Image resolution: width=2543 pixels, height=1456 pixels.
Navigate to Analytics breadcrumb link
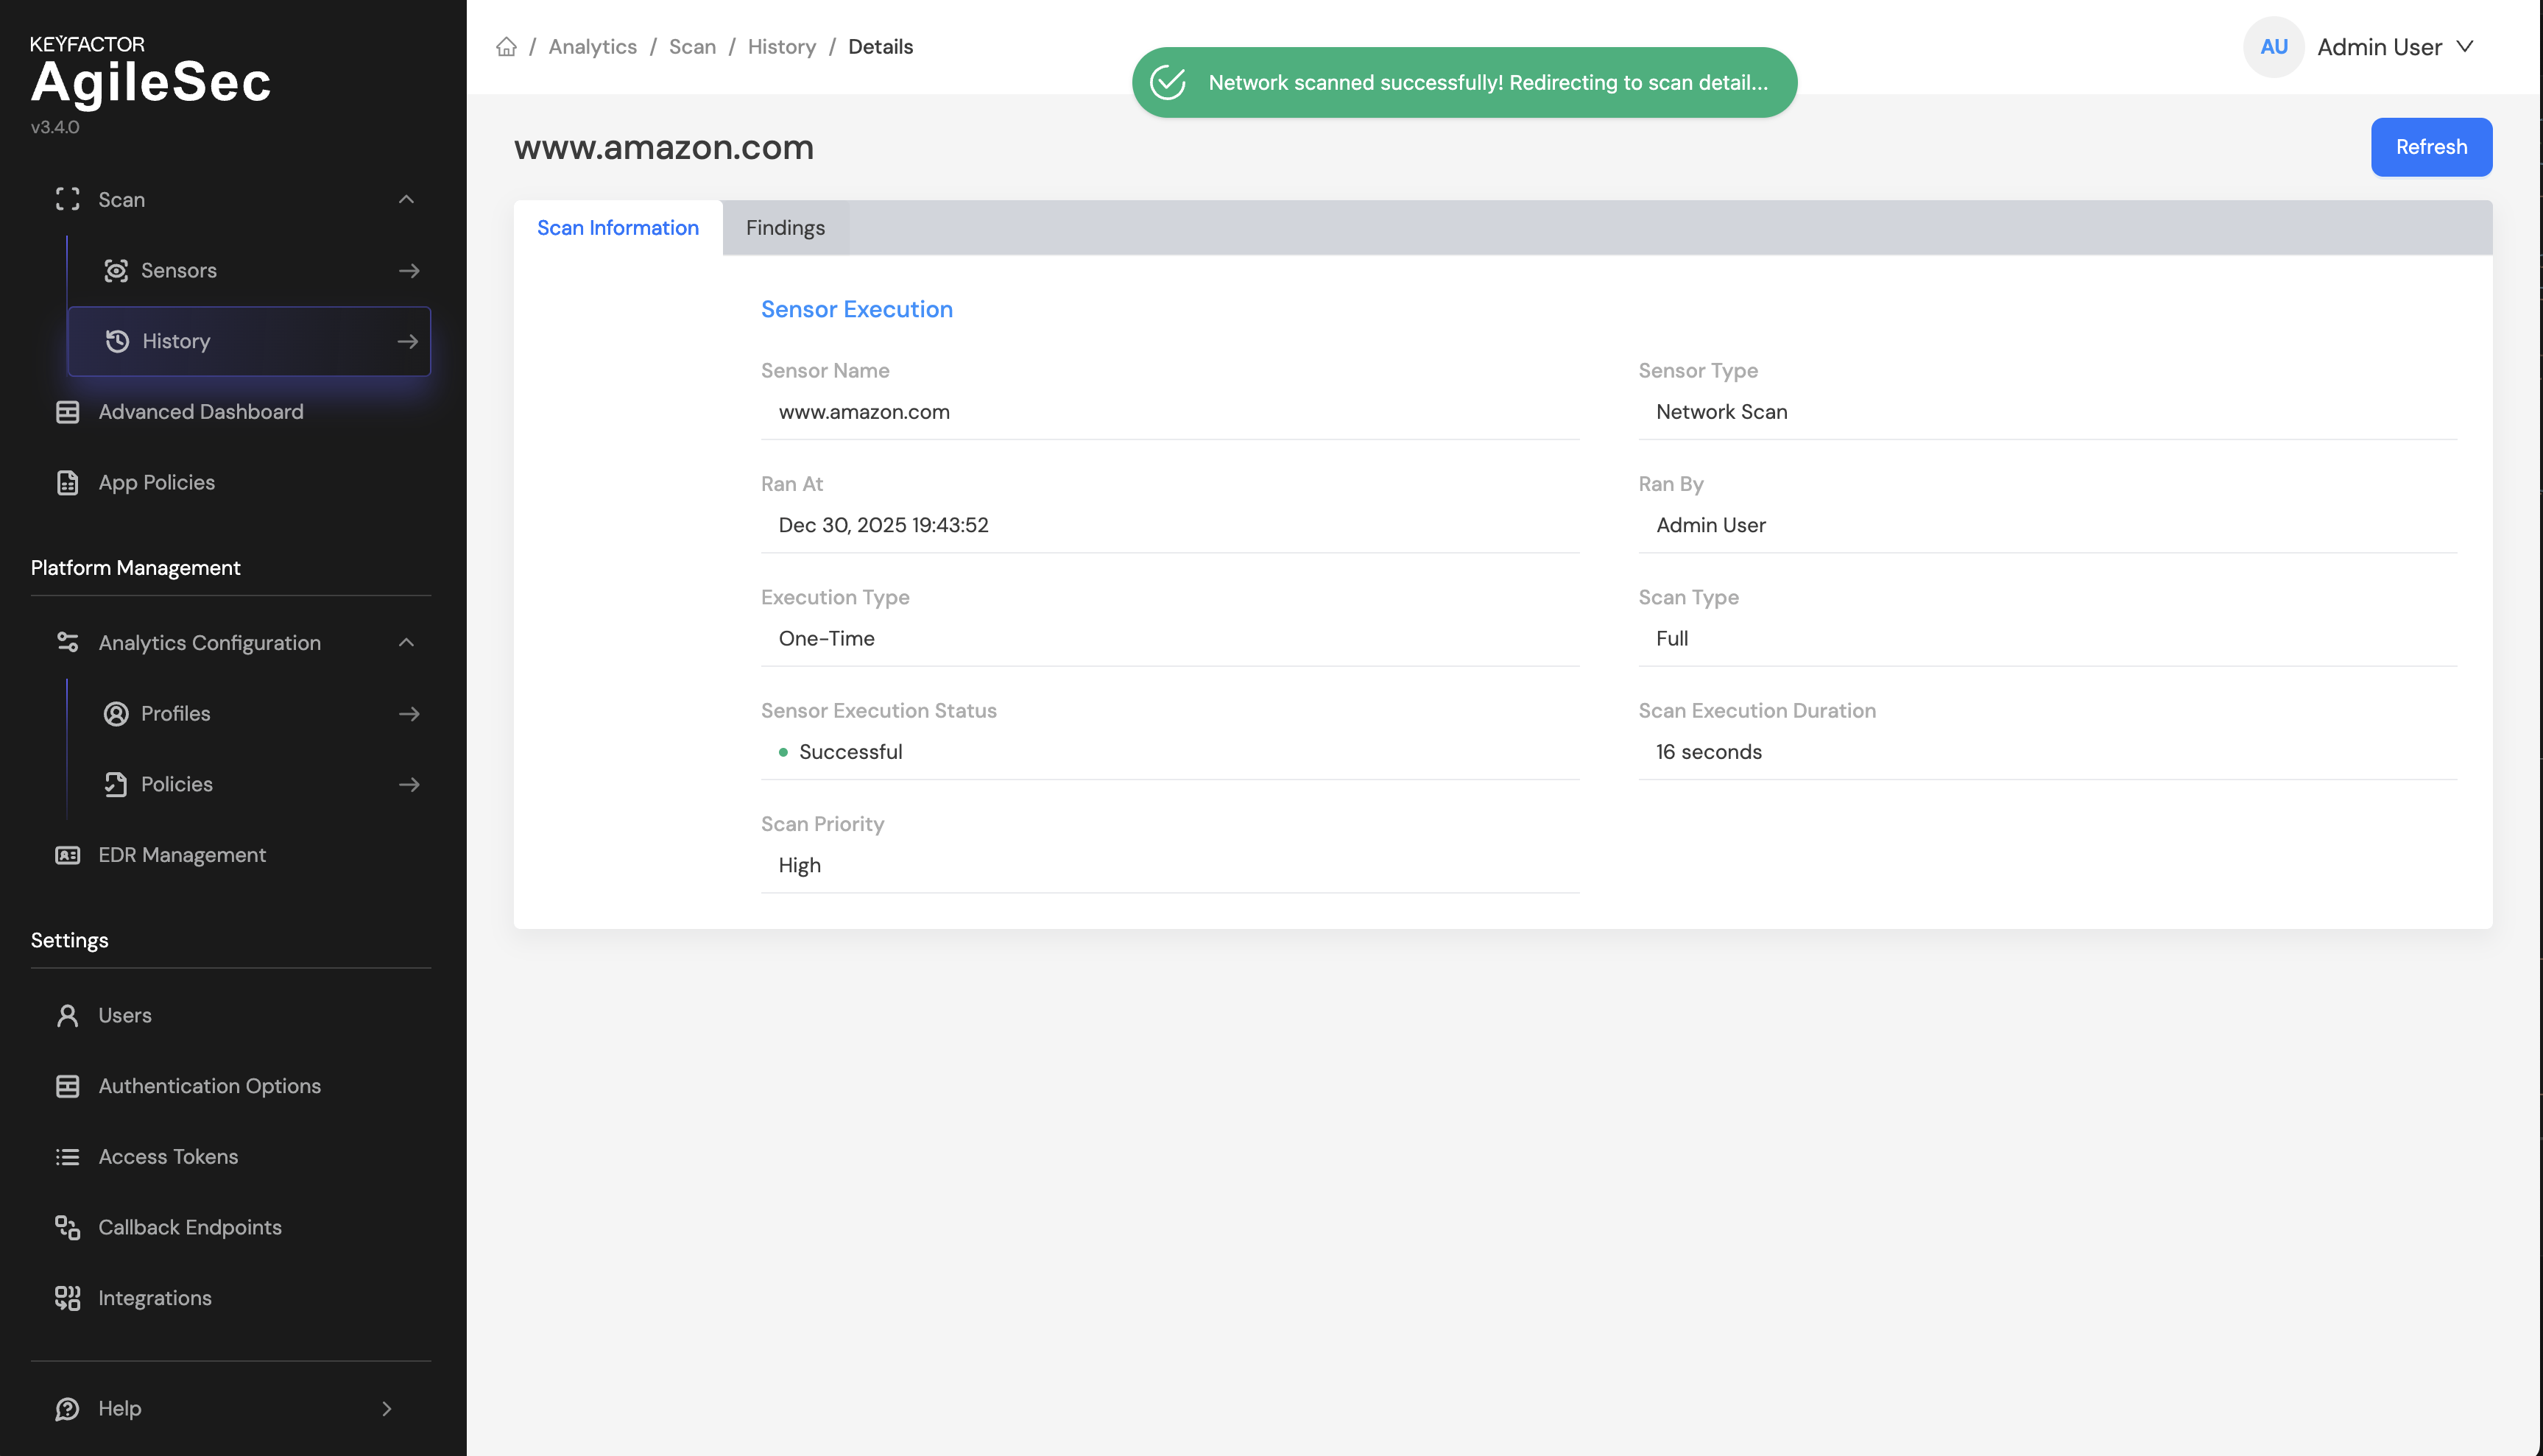592,47
